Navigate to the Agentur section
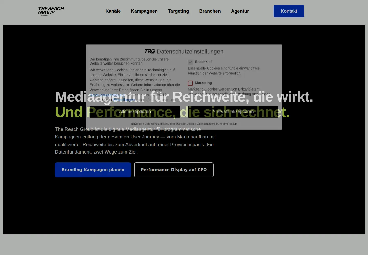 240,11
